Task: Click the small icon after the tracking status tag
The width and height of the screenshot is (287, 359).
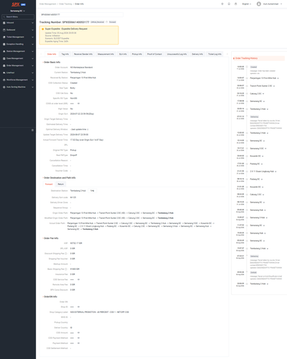Action: point(107,22)
